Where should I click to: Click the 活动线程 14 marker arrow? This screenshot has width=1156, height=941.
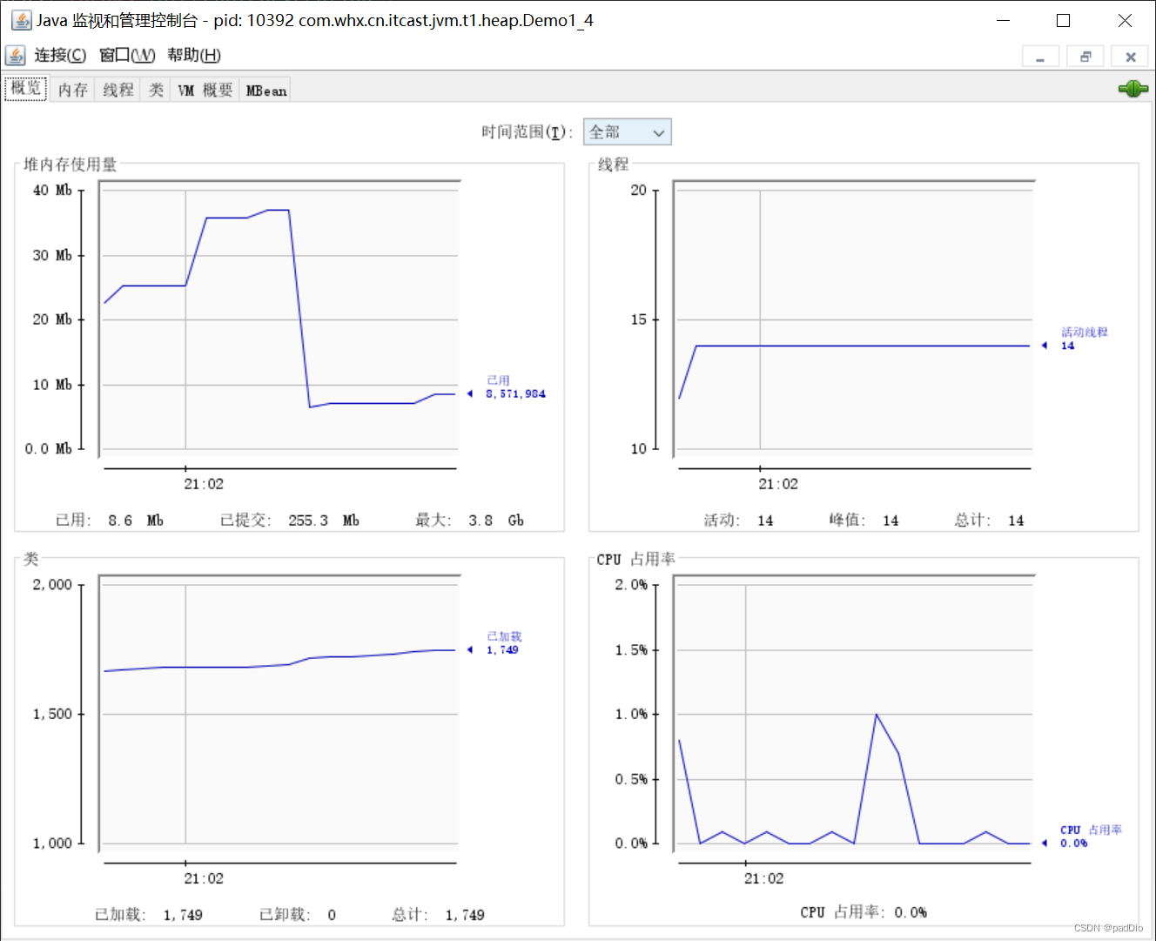click(x=1044, y=345)
